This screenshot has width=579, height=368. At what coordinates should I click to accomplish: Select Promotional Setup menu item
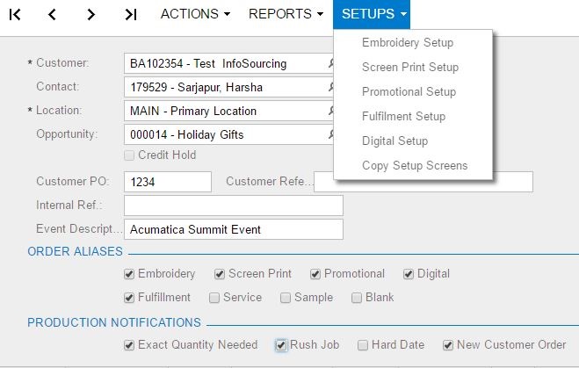coord(409,91)
